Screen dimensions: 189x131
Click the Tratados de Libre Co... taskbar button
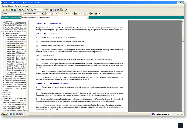pyautogui.click(x=162, y=114)
